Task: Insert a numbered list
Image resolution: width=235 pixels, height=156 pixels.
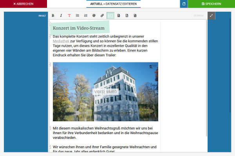Action: 85,16
